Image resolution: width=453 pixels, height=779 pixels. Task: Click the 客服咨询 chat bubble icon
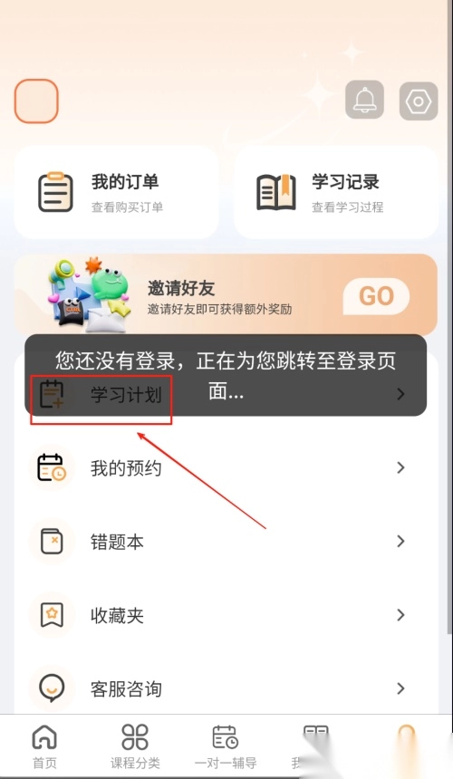52,688
